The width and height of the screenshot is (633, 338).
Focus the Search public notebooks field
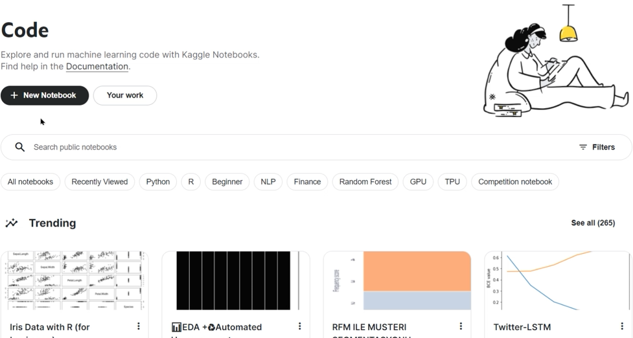[x=259, y=147]
